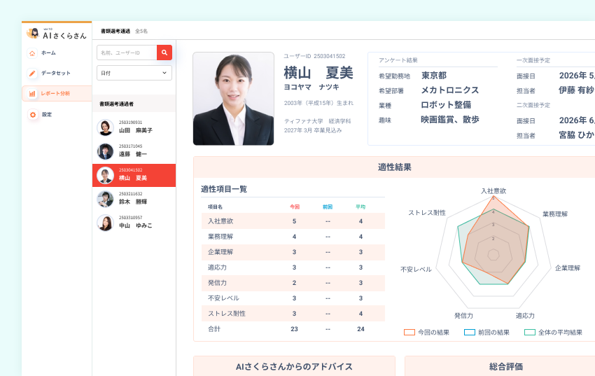Open the データセット menu item
This screenshot has width=595, height=376.
55,74
